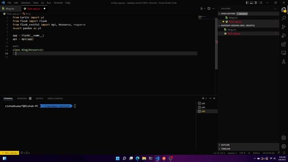Open the Extensions view
This screenshot has height=162, width=288.
tap(283, 44)
